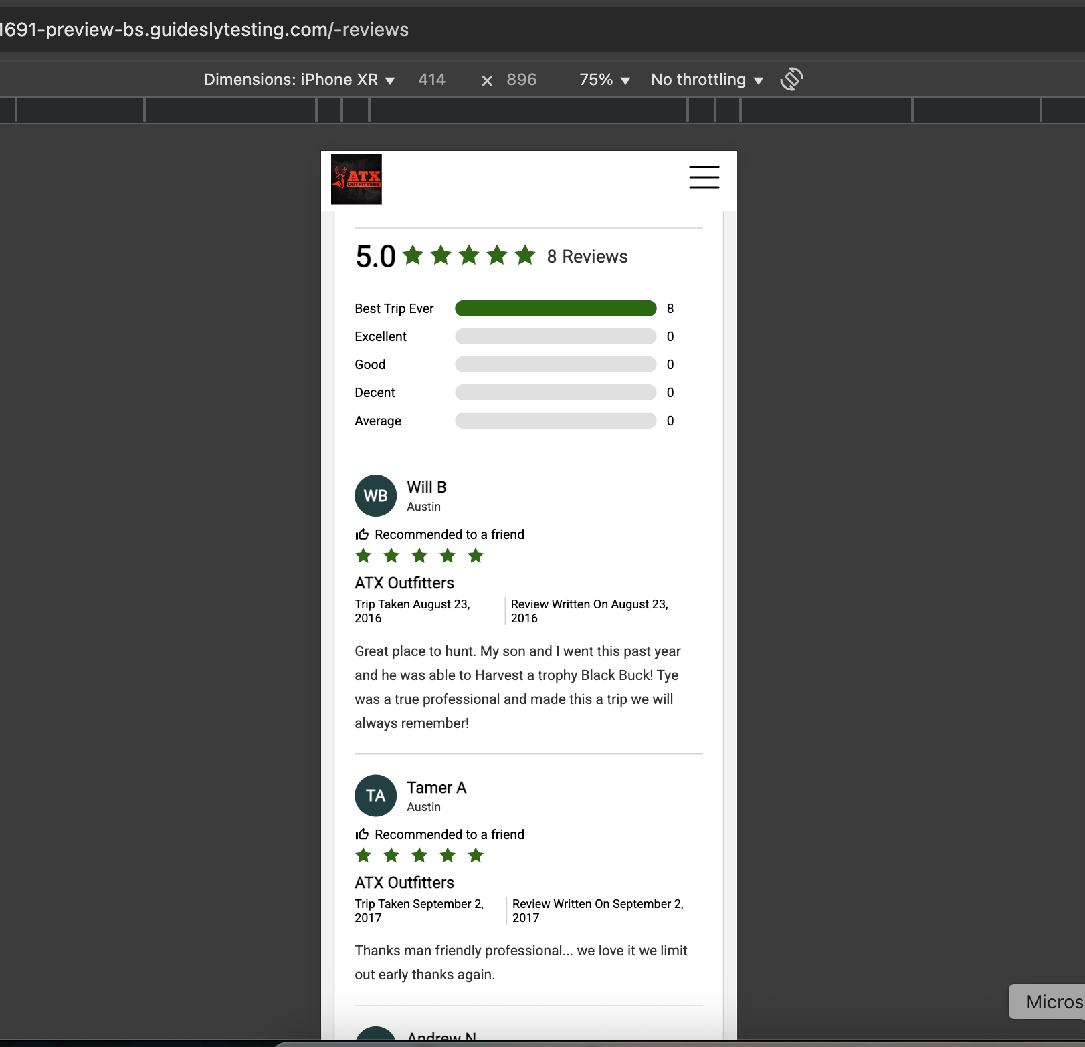
Task: Click the Best Trip Ever rating bar
Action: point(555,308)
